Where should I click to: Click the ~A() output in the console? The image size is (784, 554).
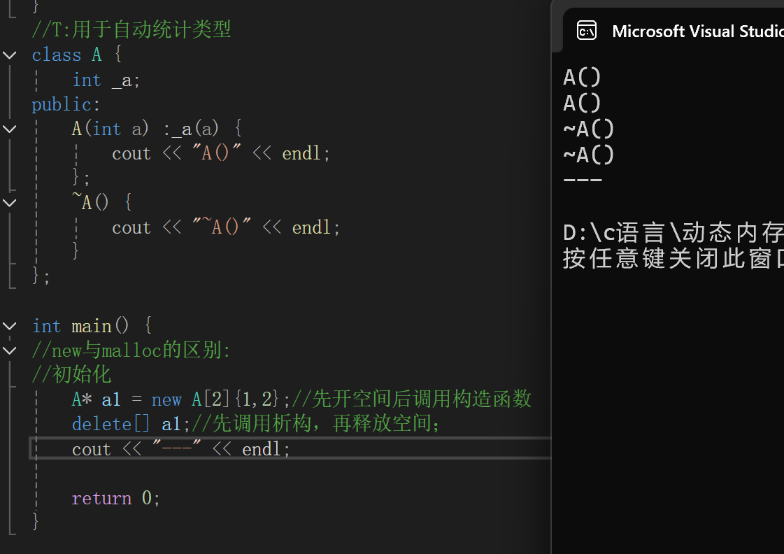pos(587,129)
